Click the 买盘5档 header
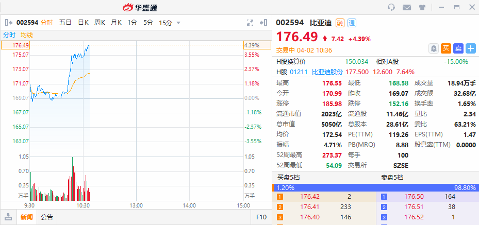 [288, 178]
